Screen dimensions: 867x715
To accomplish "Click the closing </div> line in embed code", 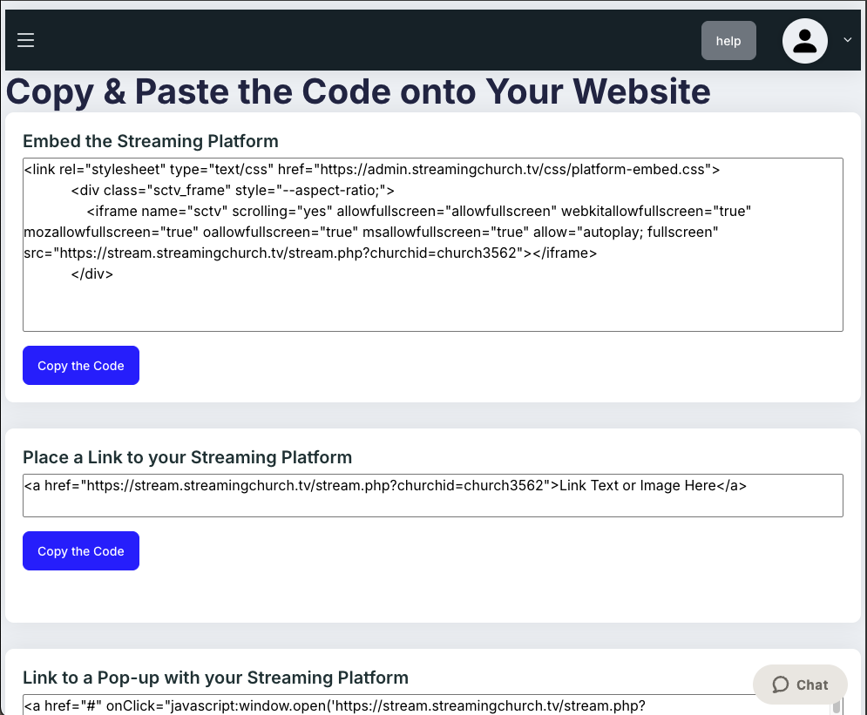I will (x=92, y=273).
